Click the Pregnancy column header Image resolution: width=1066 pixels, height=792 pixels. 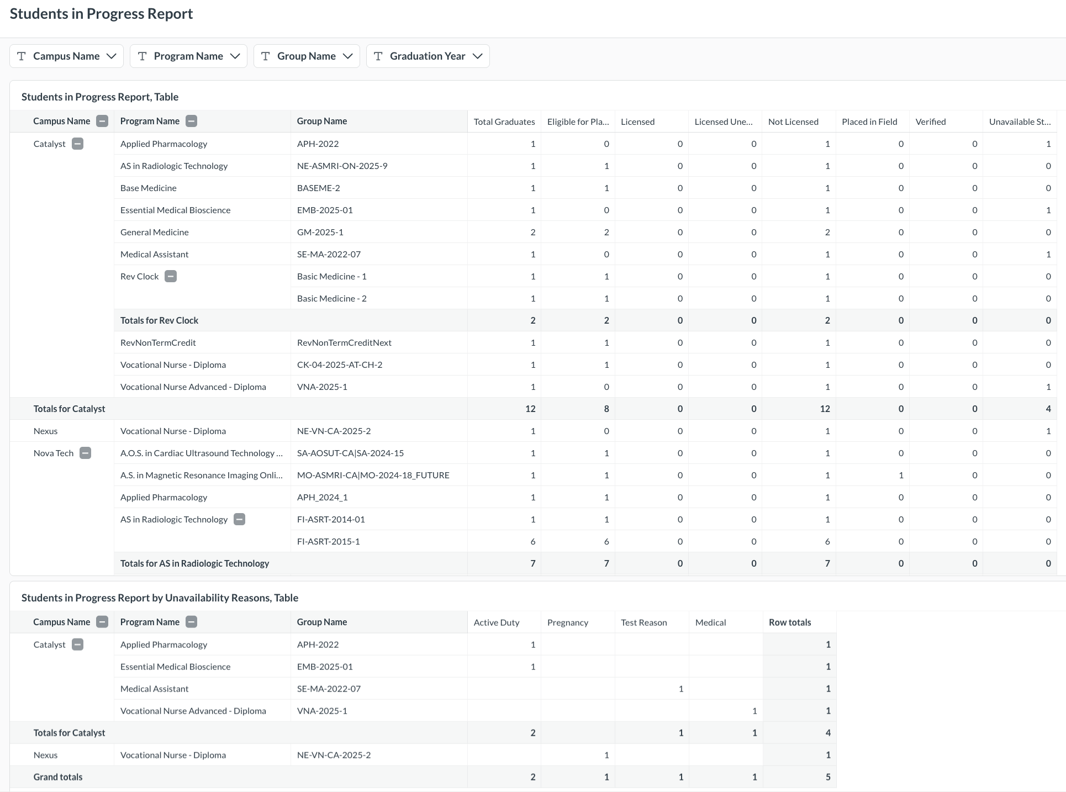[578, 622]
